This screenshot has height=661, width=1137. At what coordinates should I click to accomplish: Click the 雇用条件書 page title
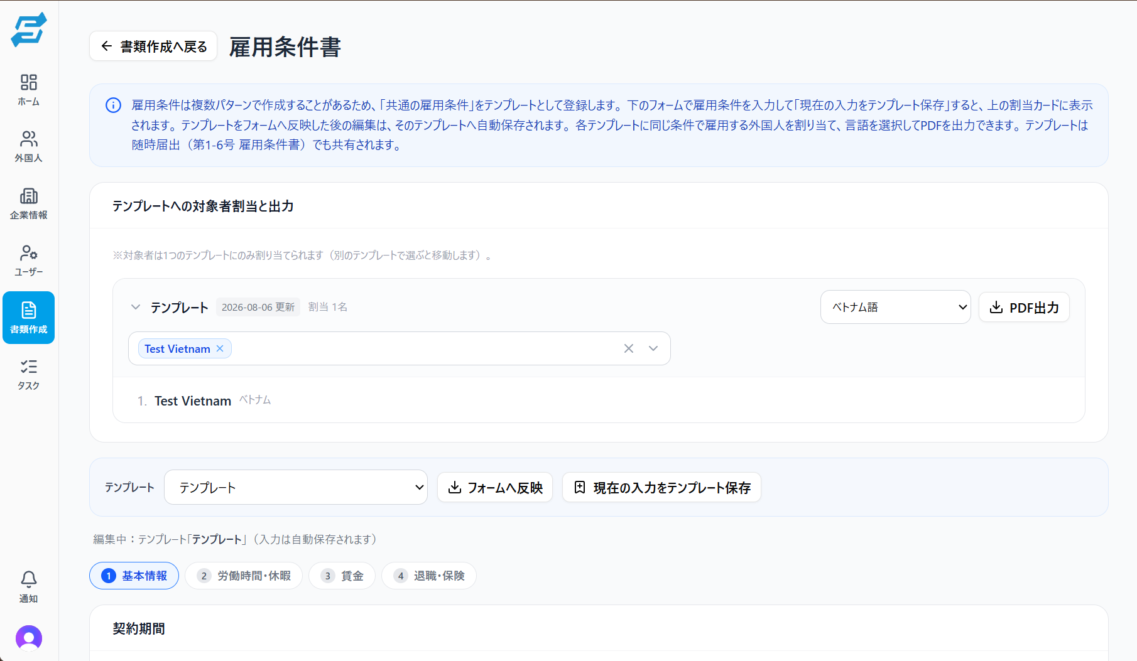click(x=285, y=47)
